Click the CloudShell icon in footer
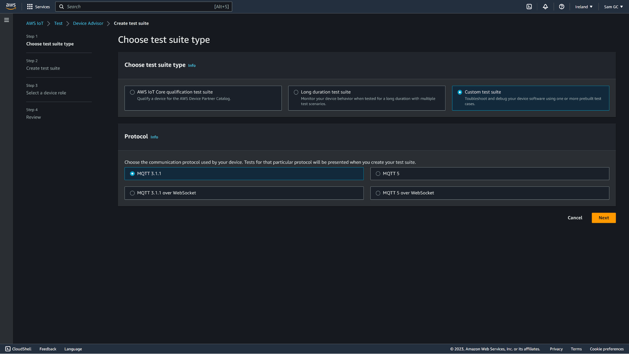This screenshot has height=354, width=629. (x=8, y=349)
